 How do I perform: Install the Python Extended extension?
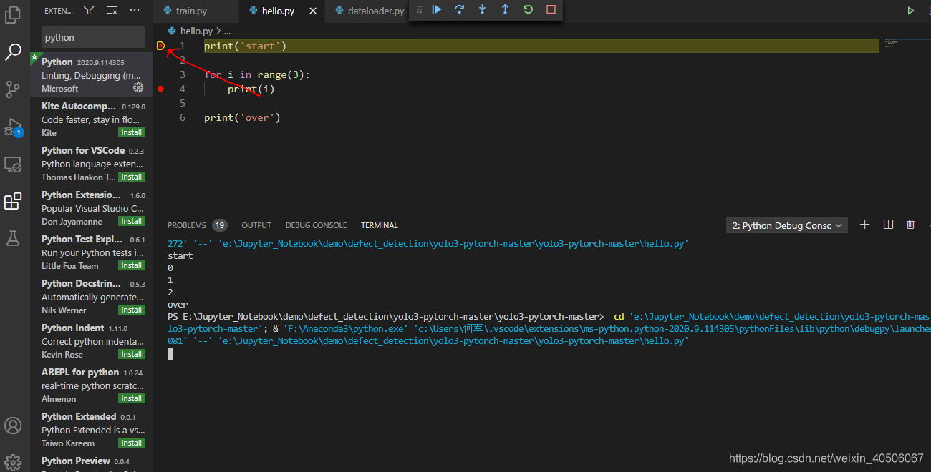pyautogui.click(x=132, y=443)
